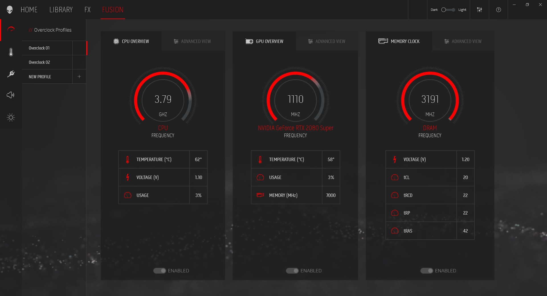Select the FUSION tab
This screenshot has width=547, height=296.
(x=113, y=10)
